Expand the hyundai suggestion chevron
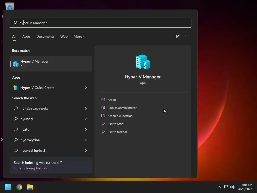The height and width of the screenshot is (193, 257). (86, 119)
